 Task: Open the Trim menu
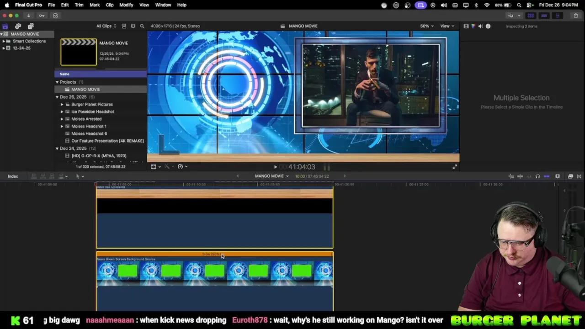coord(79,5)
